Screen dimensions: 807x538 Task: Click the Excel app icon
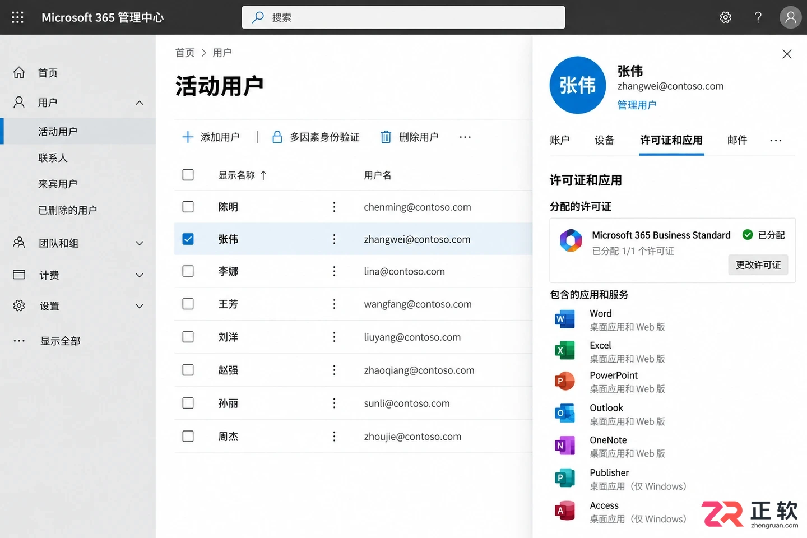[x=565, y=351]
